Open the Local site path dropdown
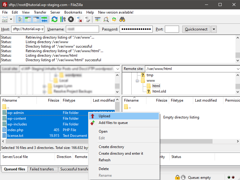 pos(117,69)
